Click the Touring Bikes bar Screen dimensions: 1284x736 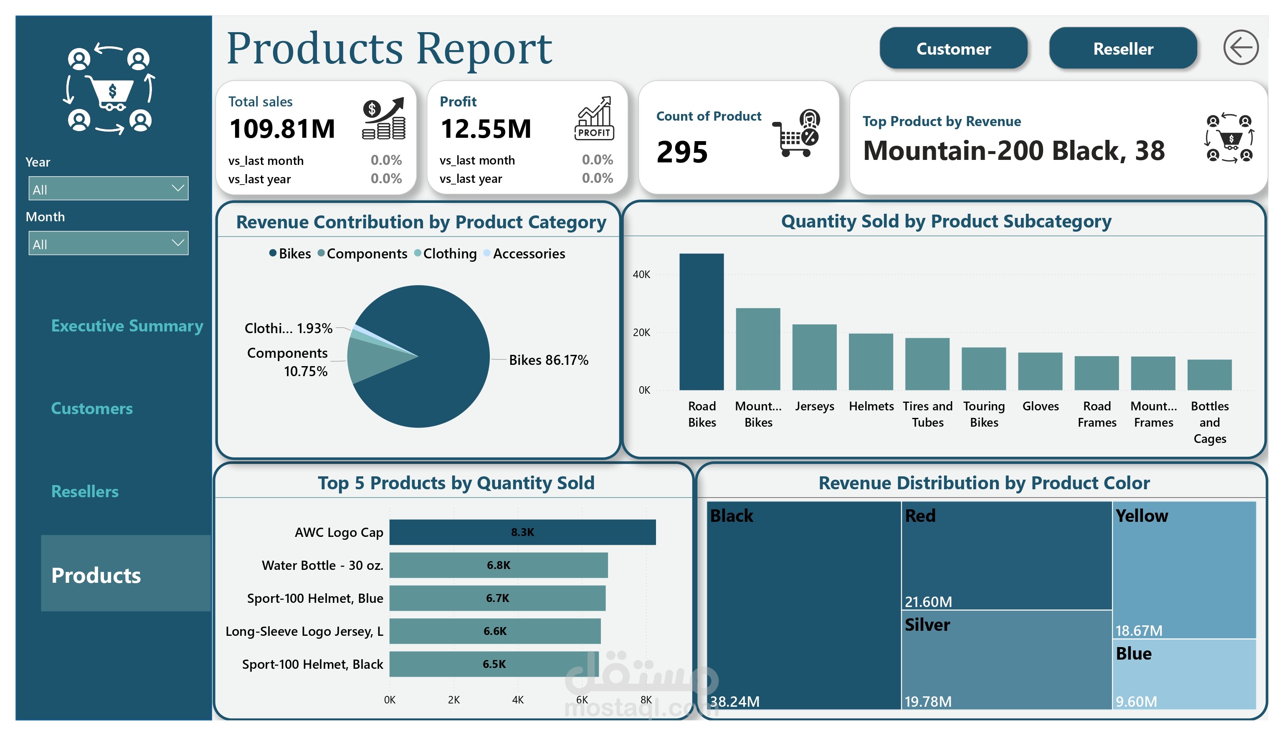coord(984,369)
